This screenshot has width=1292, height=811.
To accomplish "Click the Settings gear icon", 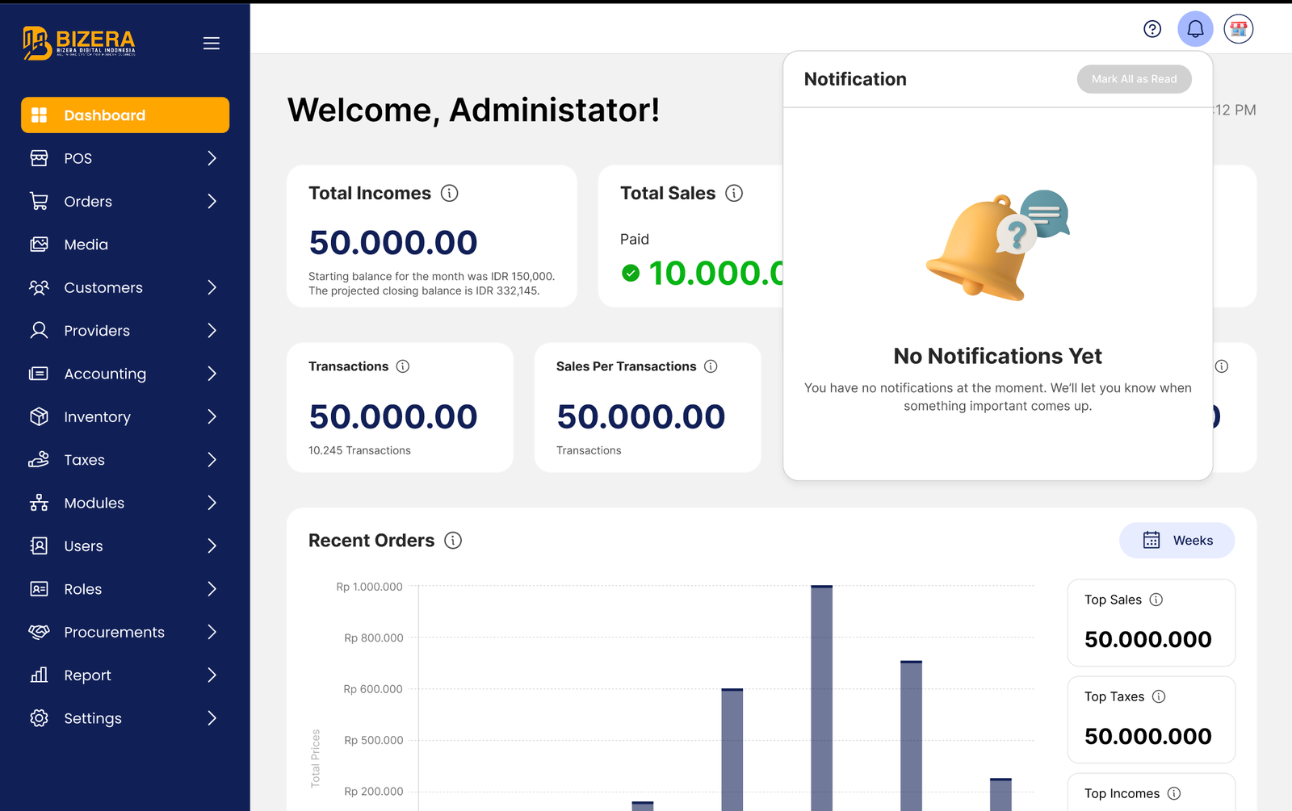I will click(x=39, y=718).
